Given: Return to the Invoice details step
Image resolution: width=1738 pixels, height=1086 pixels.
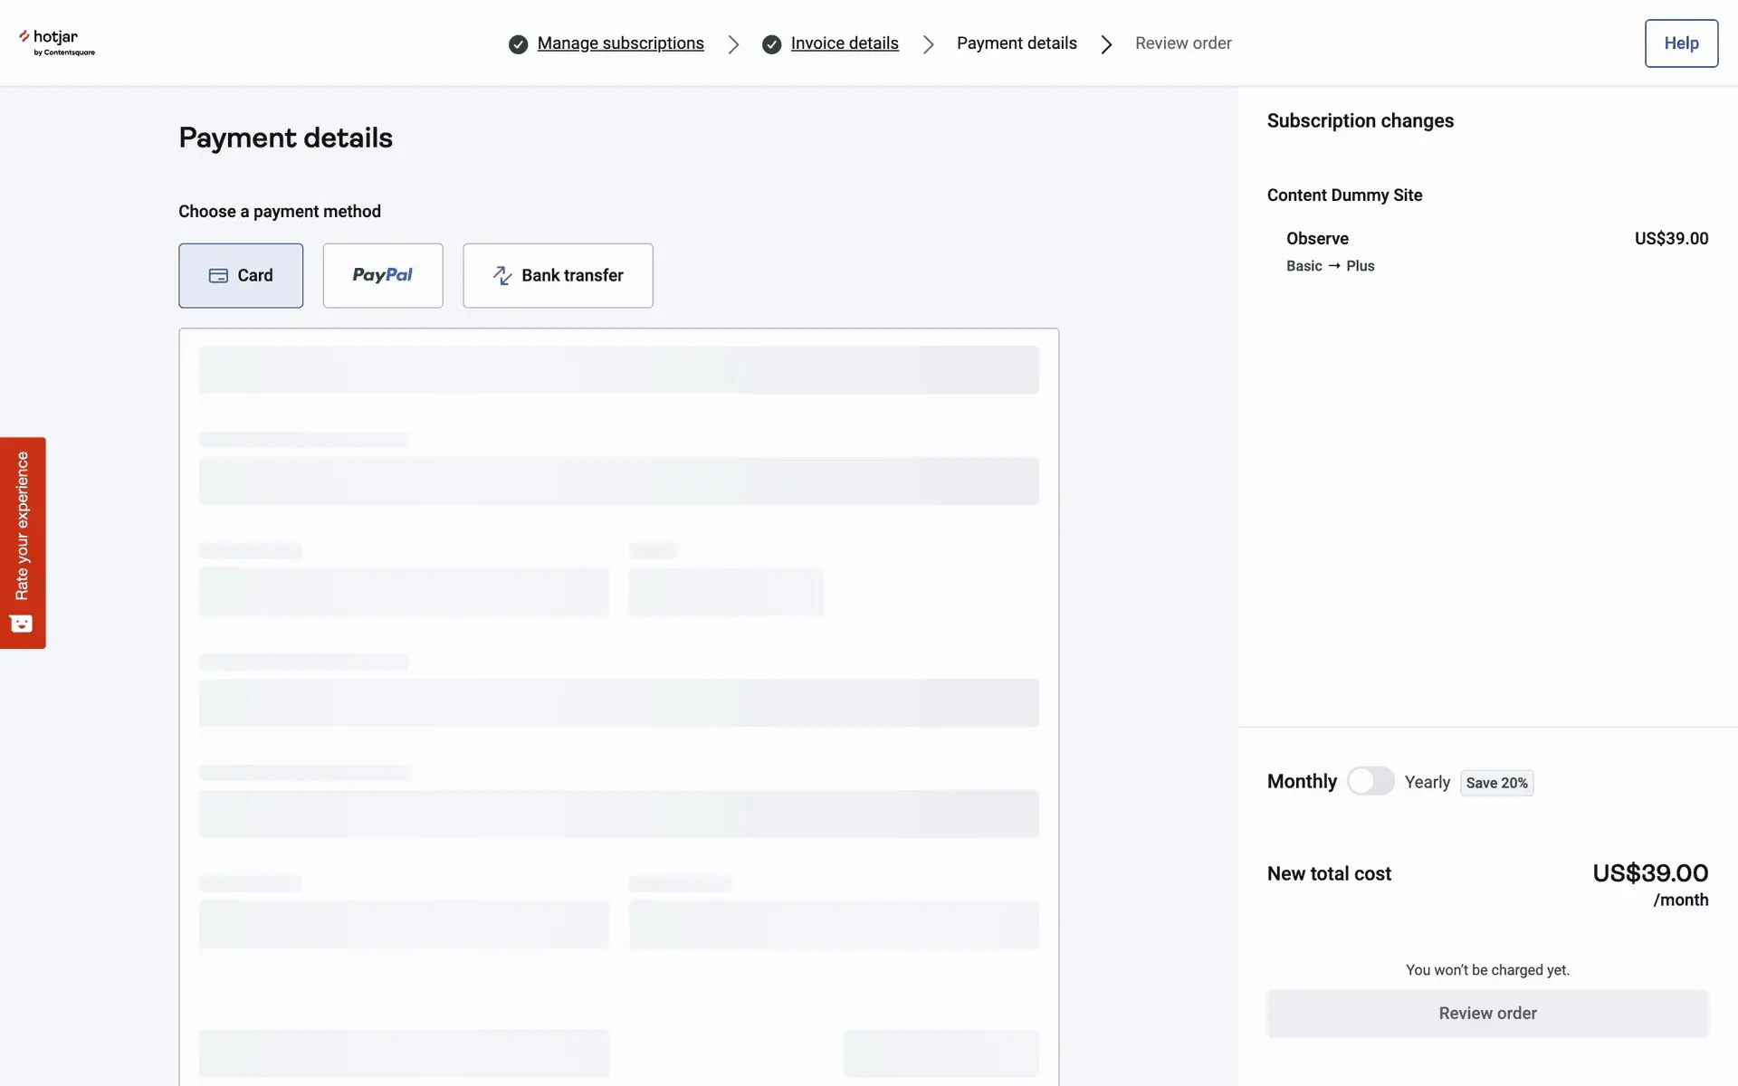Looking at the screenshot, I should tap(844, 43).
